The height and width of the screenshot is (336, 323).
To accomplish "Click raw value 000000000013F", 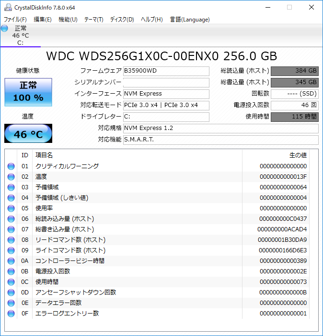I will 283,177.
